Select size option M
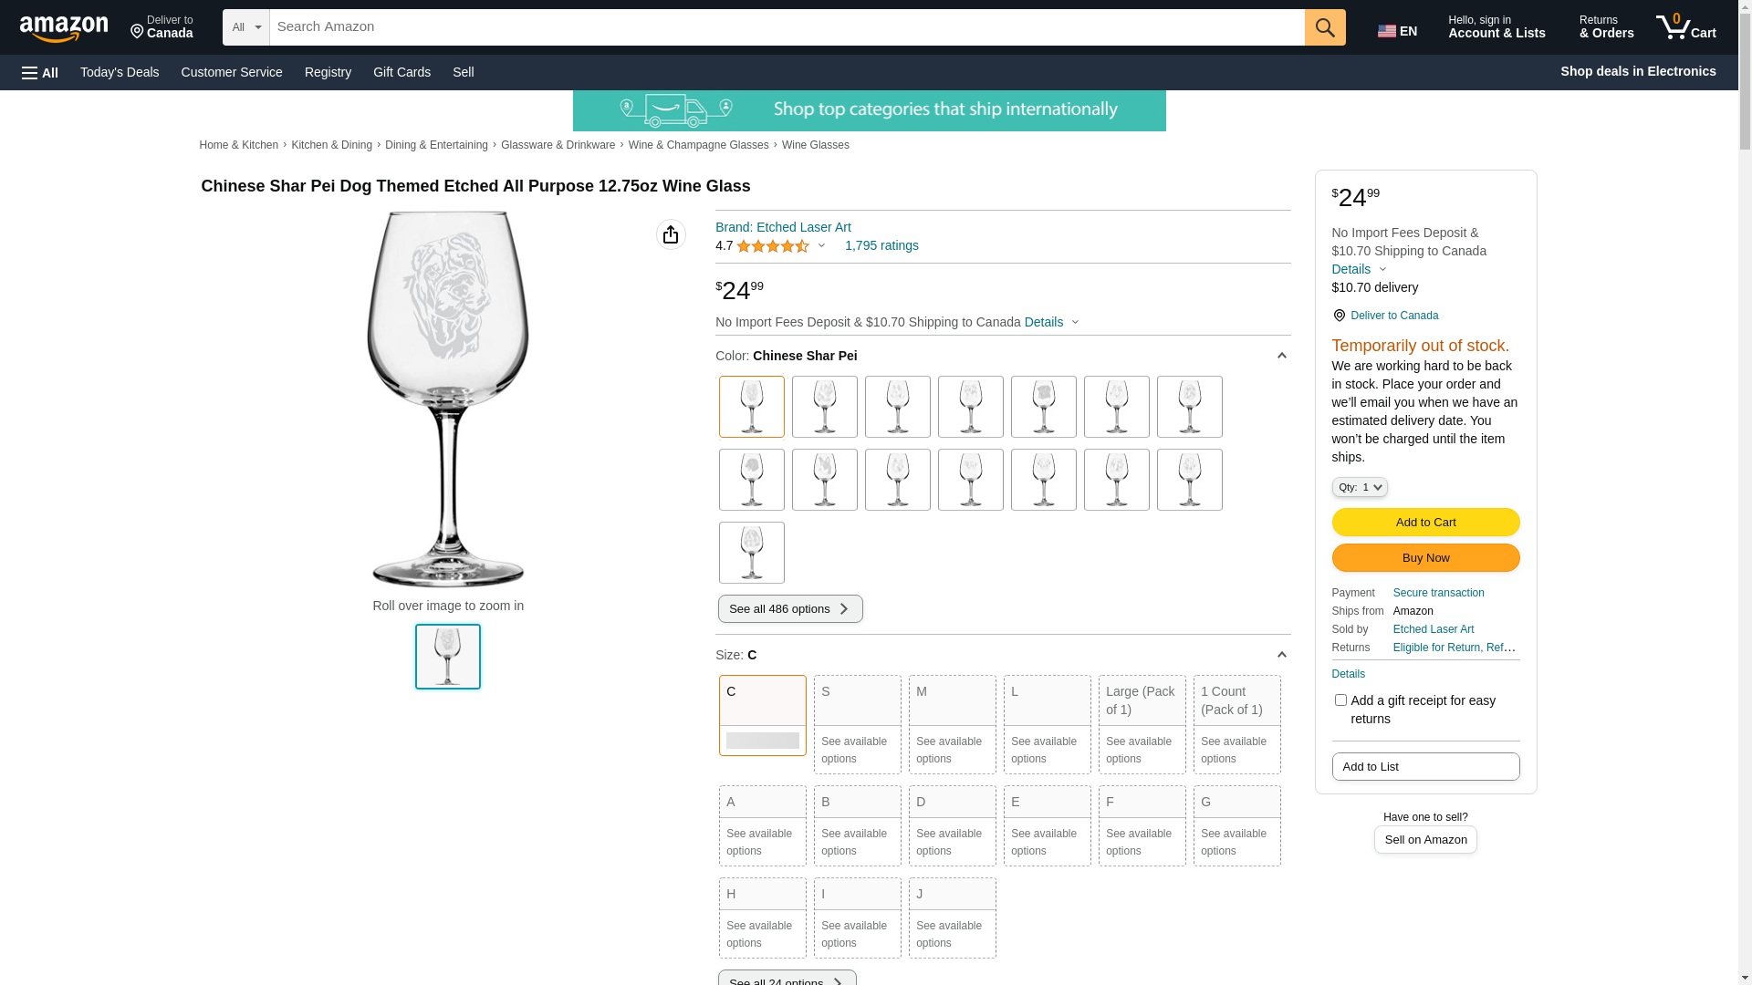The width and height of the screenshot is (1752, 985). (x=953, y=724)
